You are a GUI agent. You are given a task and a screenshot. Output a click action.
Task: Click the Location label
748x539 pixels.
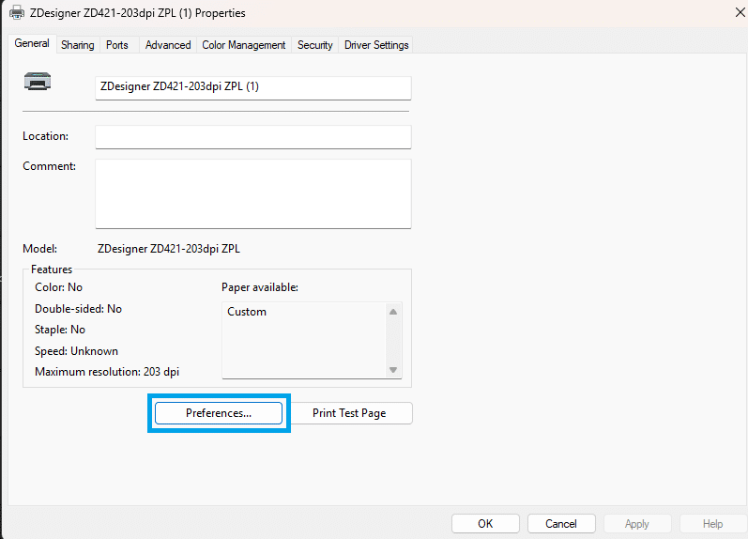(46, 136)
